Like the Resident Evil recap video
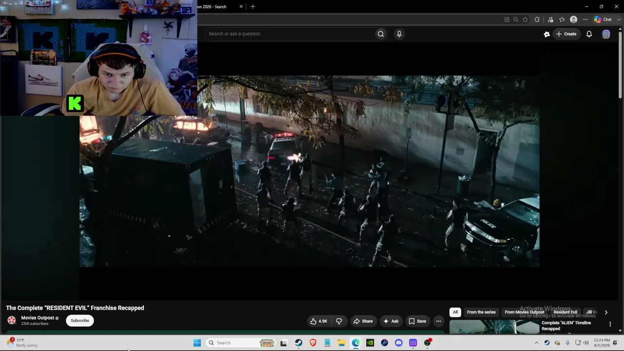This screenshot has width=624, height=351. [319, 321]
